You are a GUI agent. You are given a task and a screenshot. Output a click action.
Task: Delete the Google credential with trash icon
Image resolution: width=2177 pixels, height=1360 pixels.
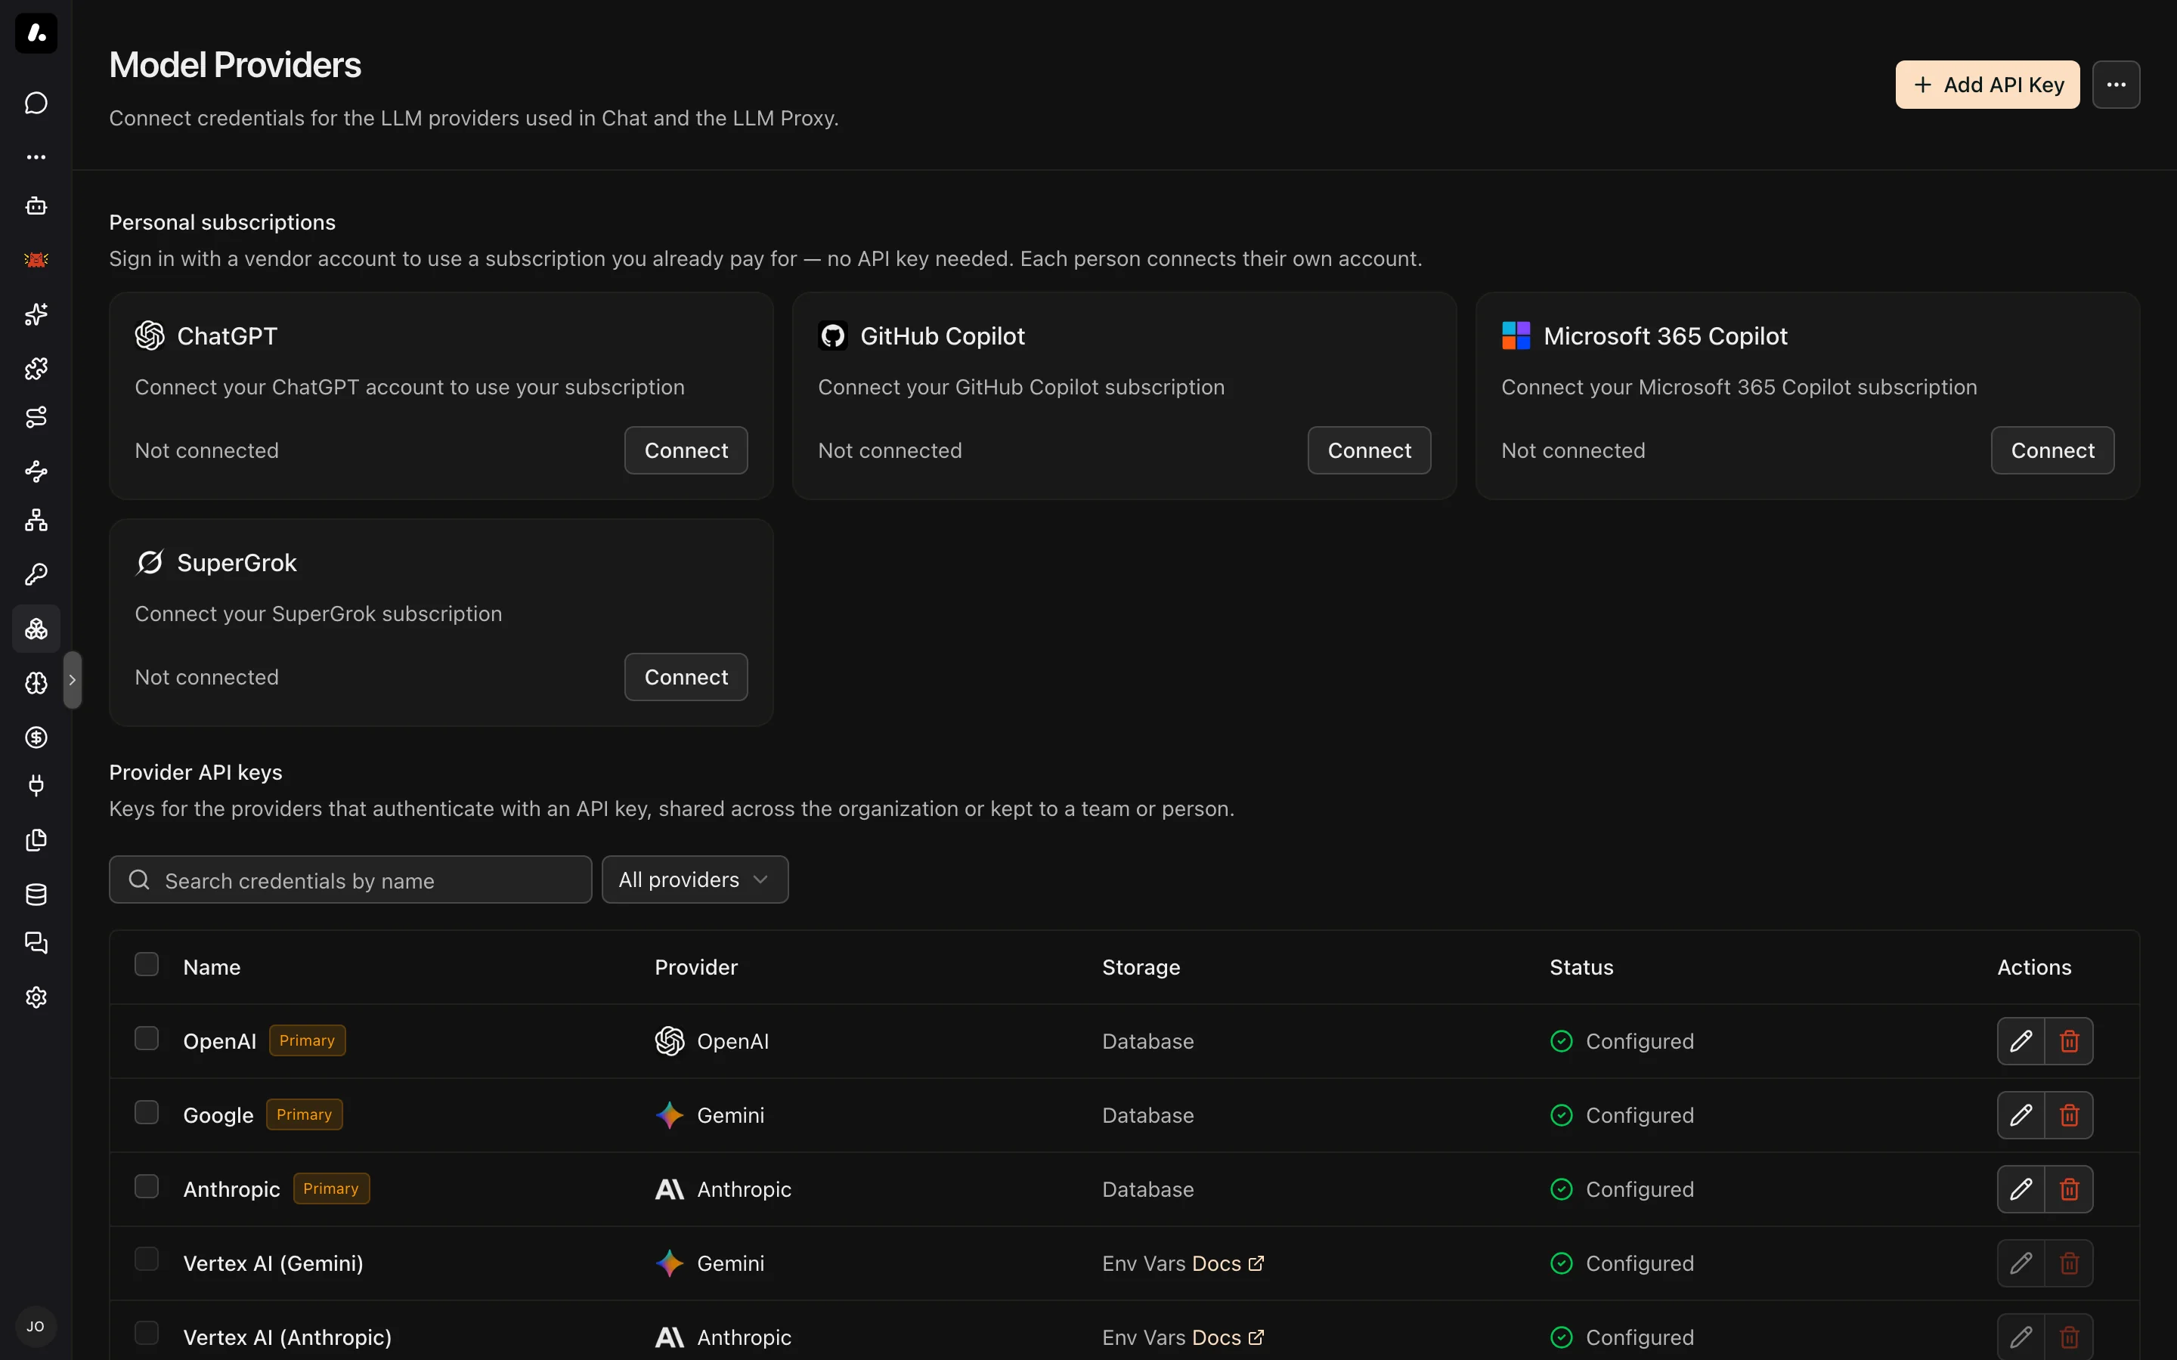tap(2069, 1115)
